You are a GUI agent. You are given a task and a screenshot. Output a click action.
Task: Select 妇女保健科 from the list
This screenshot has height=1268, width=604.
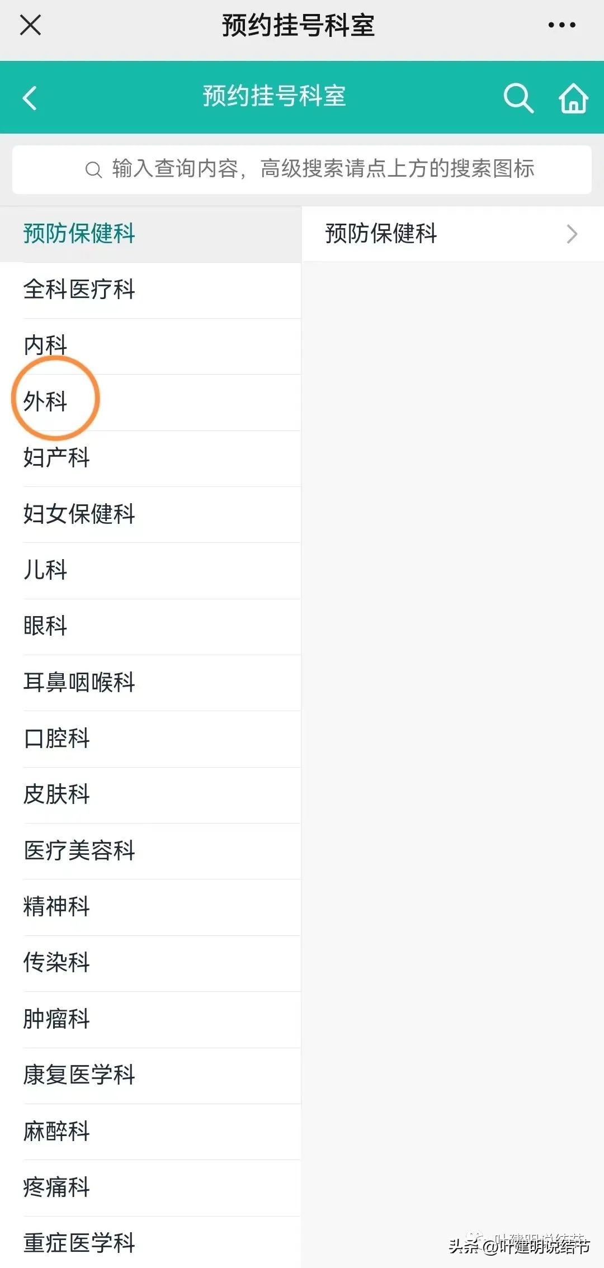pos(79,514)
